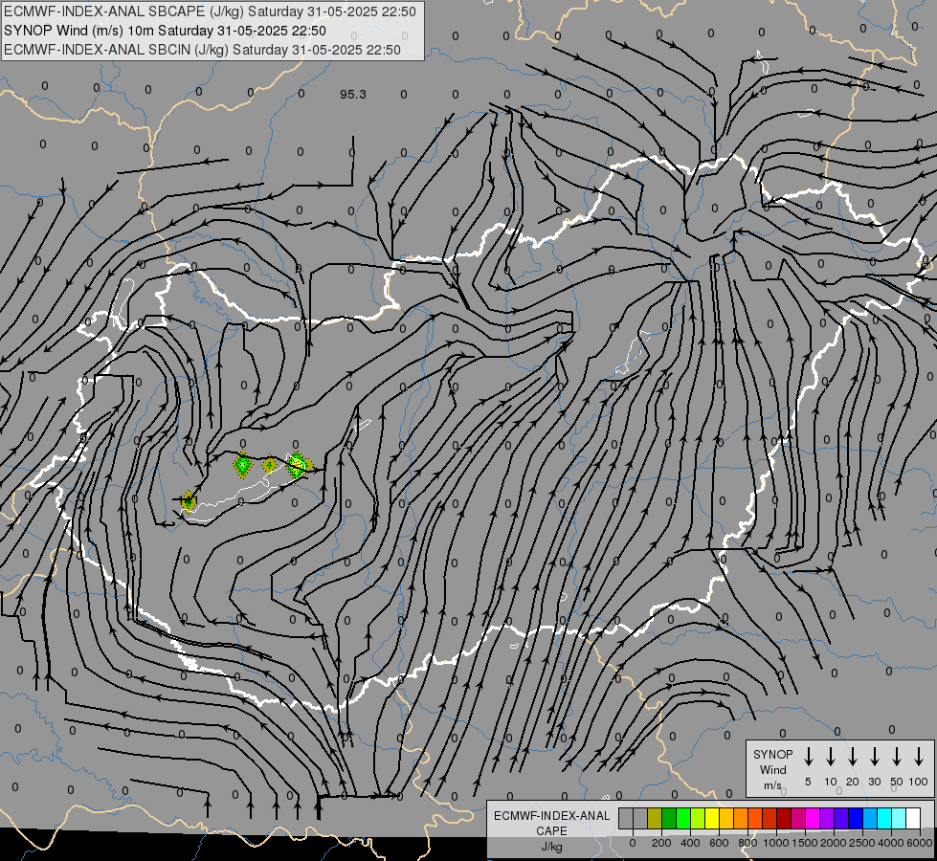Pick the pale cyan swatch in the CAPE color bar
This screenshot has height=861, width=937.
coord(900,818)
